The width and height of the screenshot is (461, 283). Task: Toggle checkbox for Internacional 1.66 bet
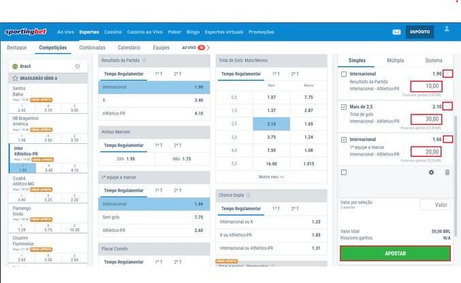344,140
